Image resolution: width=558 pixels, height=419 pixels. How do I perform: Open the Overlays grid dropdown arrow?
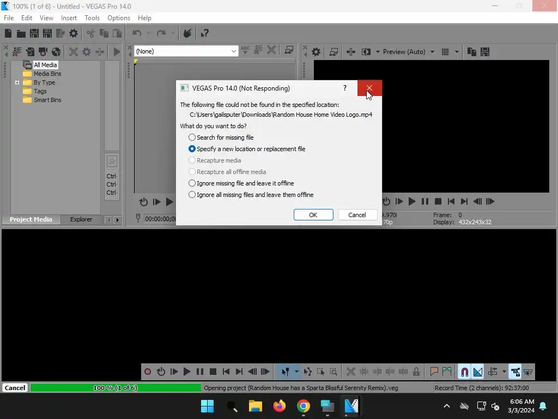pyautogui.click(x=457, y=52)
